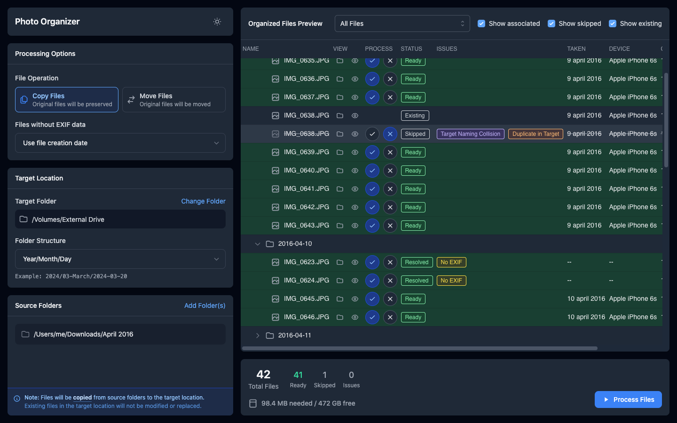Sort by ISSUES column header
Image resolution: width=677 pixels, height=423 pixels.
[x=447, y=49]
